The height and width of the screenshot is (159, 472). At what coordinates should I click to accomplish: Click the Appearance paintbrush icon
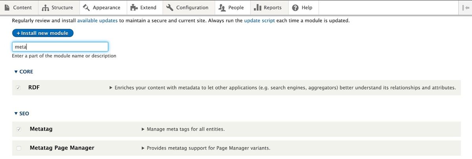86,7
